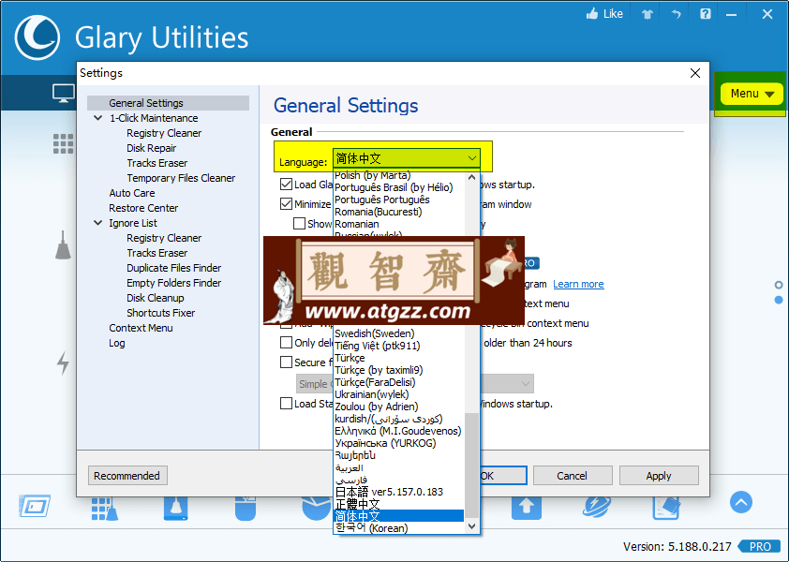Click the Cancel button

tap(573, 476)
